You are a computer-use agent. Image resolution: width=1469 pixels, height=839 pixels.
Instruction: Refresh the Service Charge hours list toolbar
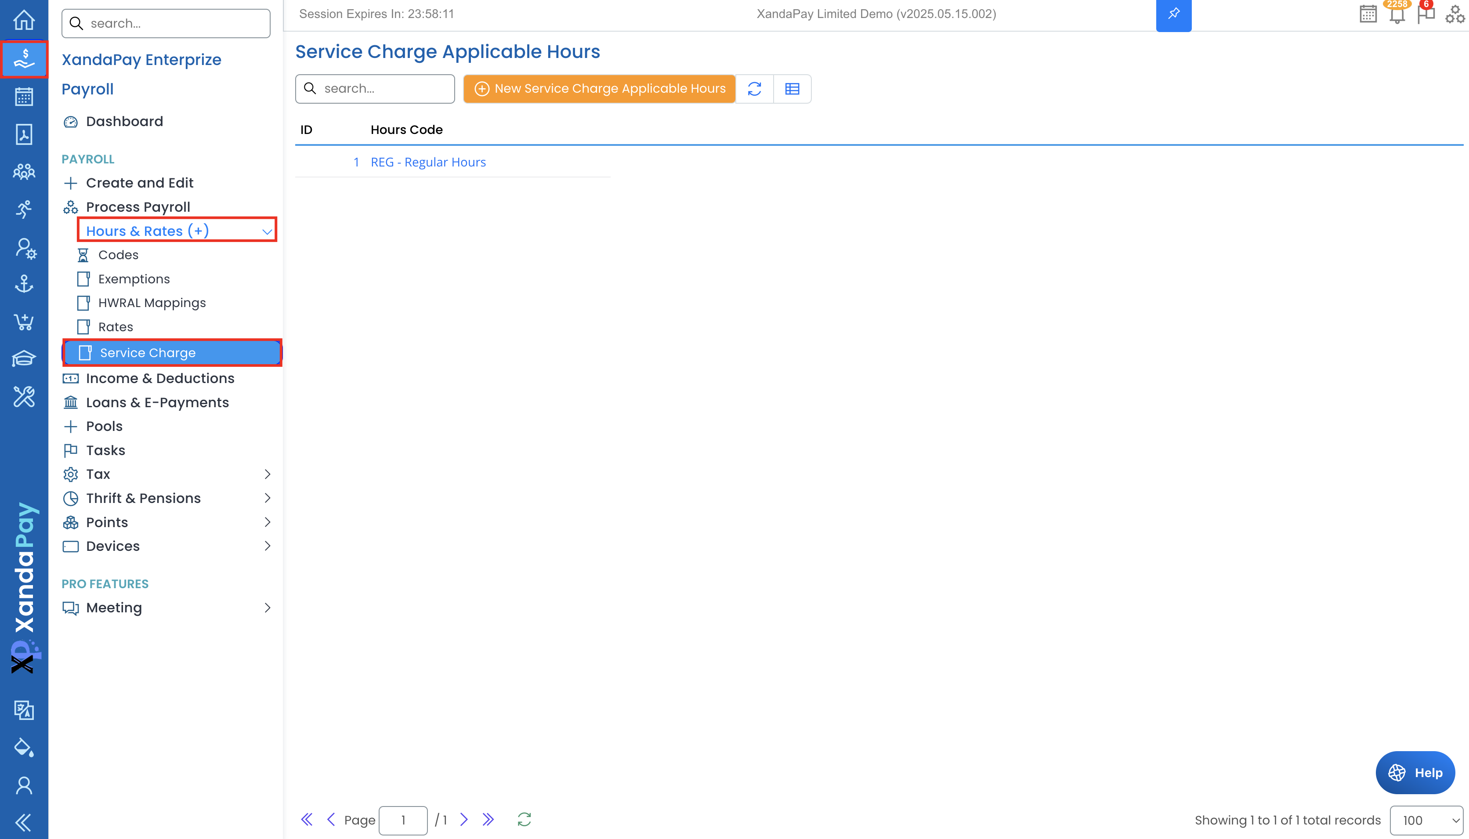[754, 89]
